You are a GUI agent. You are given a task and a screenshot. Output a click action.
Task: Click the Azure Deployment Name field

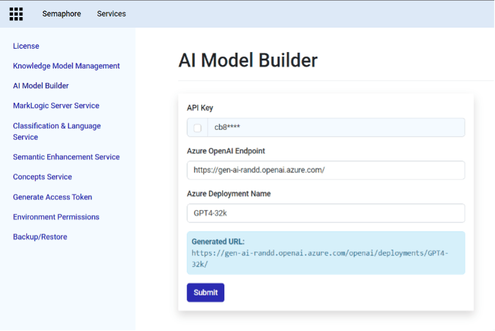point(325,213)
